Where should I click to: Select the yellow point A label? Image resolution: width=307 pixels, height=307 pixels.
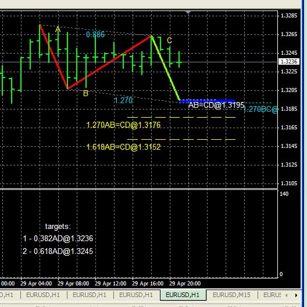click(58, 30)
